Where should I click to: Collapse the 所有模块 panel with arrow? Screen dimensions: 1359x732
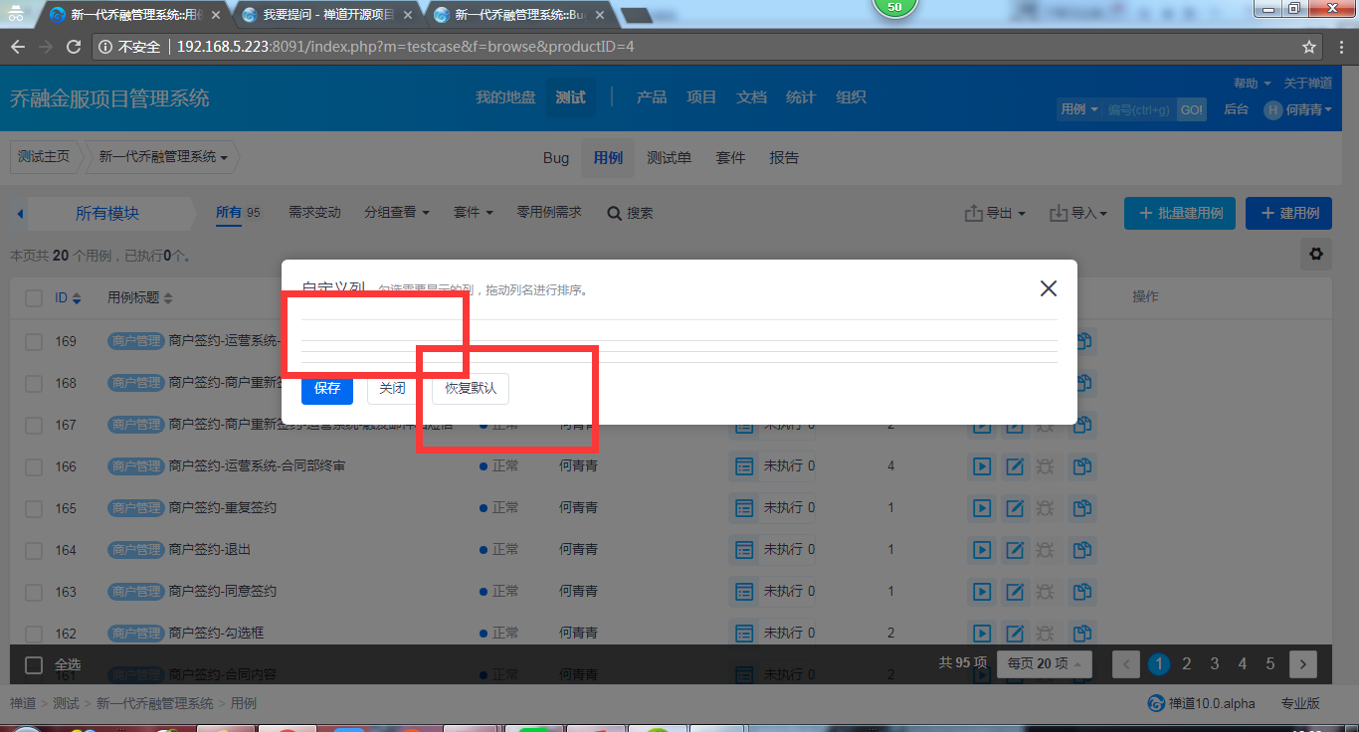click(x=20, y=214)
